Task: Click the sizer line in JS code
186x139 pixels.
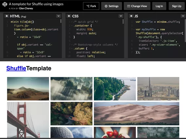Action: [x=159, y=45]
